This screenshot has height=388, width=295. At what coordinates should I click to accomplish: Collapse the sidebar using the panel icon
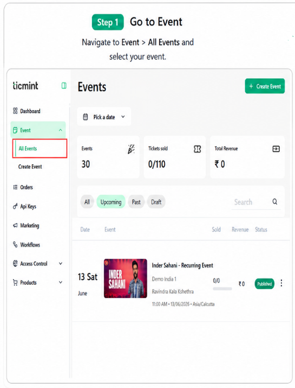coord(64,86)
